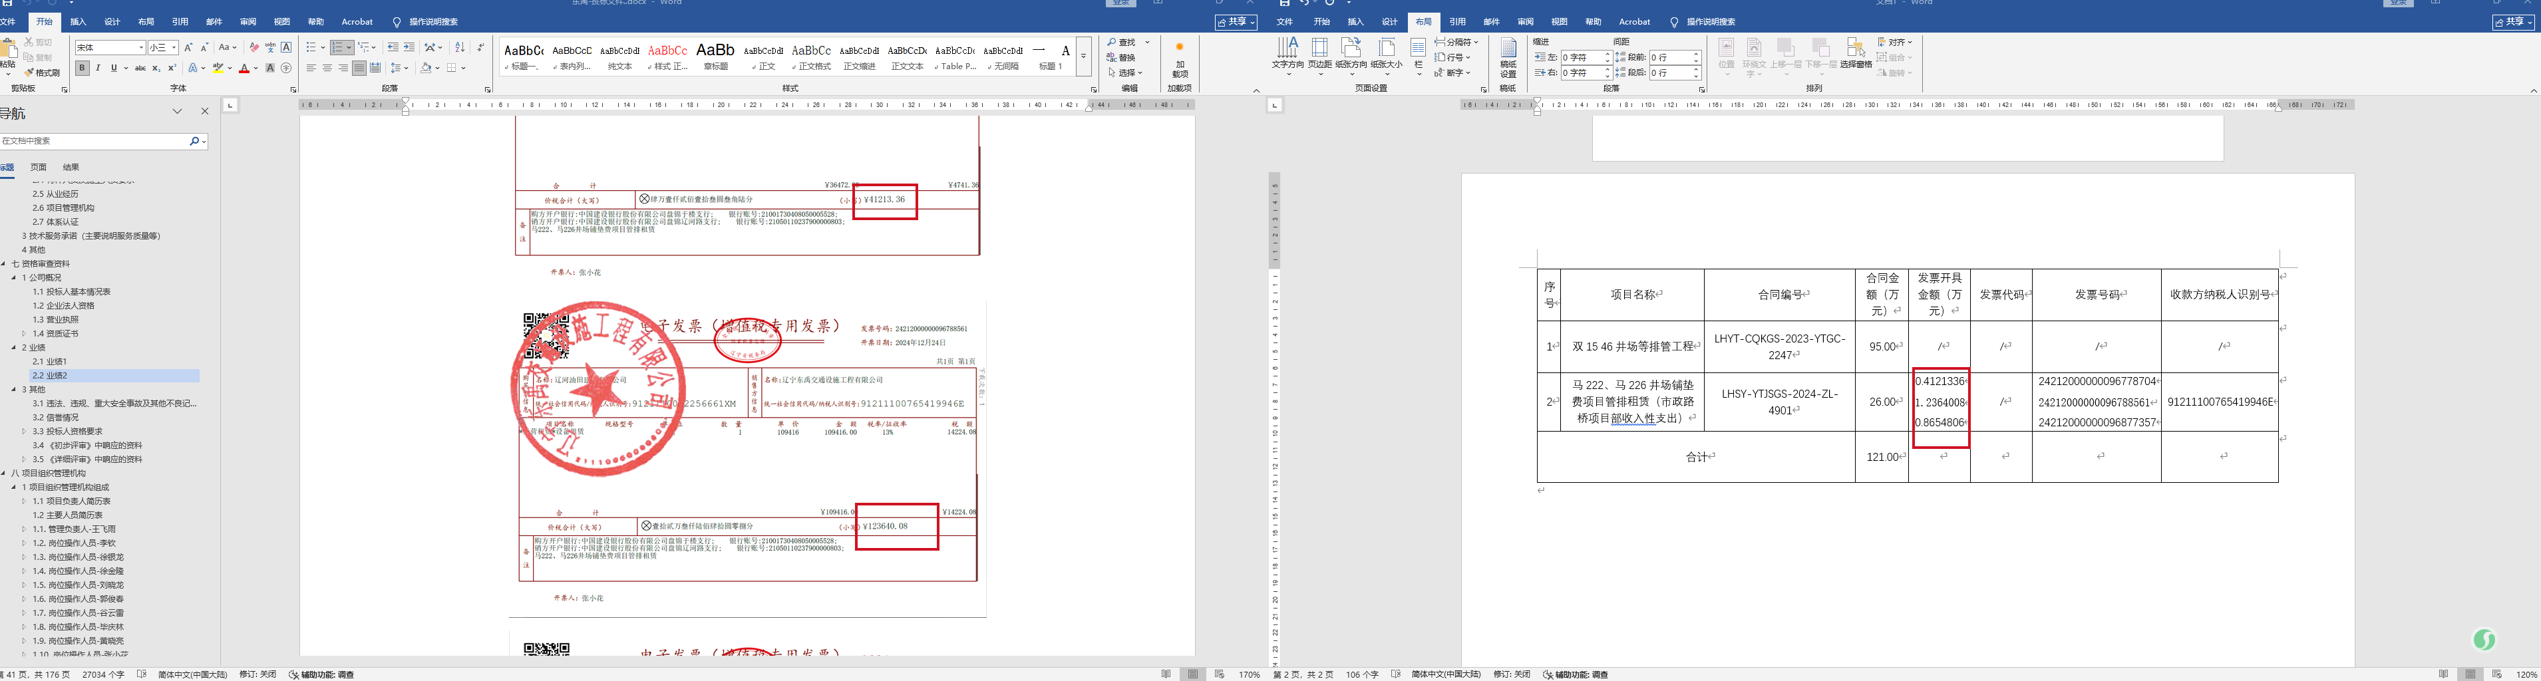Click Share (共享) button in right window
This screenshot has width=2541, height=681.
pyautogui.click(x=2513, y=22)
